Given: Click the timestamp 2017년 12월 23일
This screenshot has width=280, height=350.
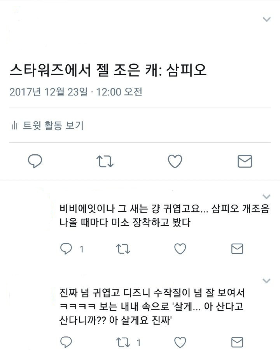Looking at the screenshot, I should [x=49, y=92].
